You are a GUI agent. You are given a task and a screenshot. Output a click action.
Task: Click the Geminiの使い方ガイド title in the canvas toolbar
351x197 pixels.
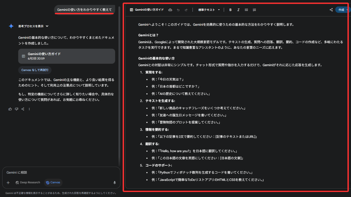click(149, 10)
